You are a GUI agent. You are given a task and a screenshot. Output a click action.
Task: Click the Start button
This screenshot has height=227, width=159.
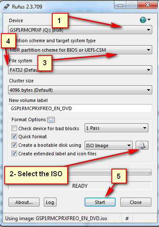pyautogui.click(x=100, y=202)
